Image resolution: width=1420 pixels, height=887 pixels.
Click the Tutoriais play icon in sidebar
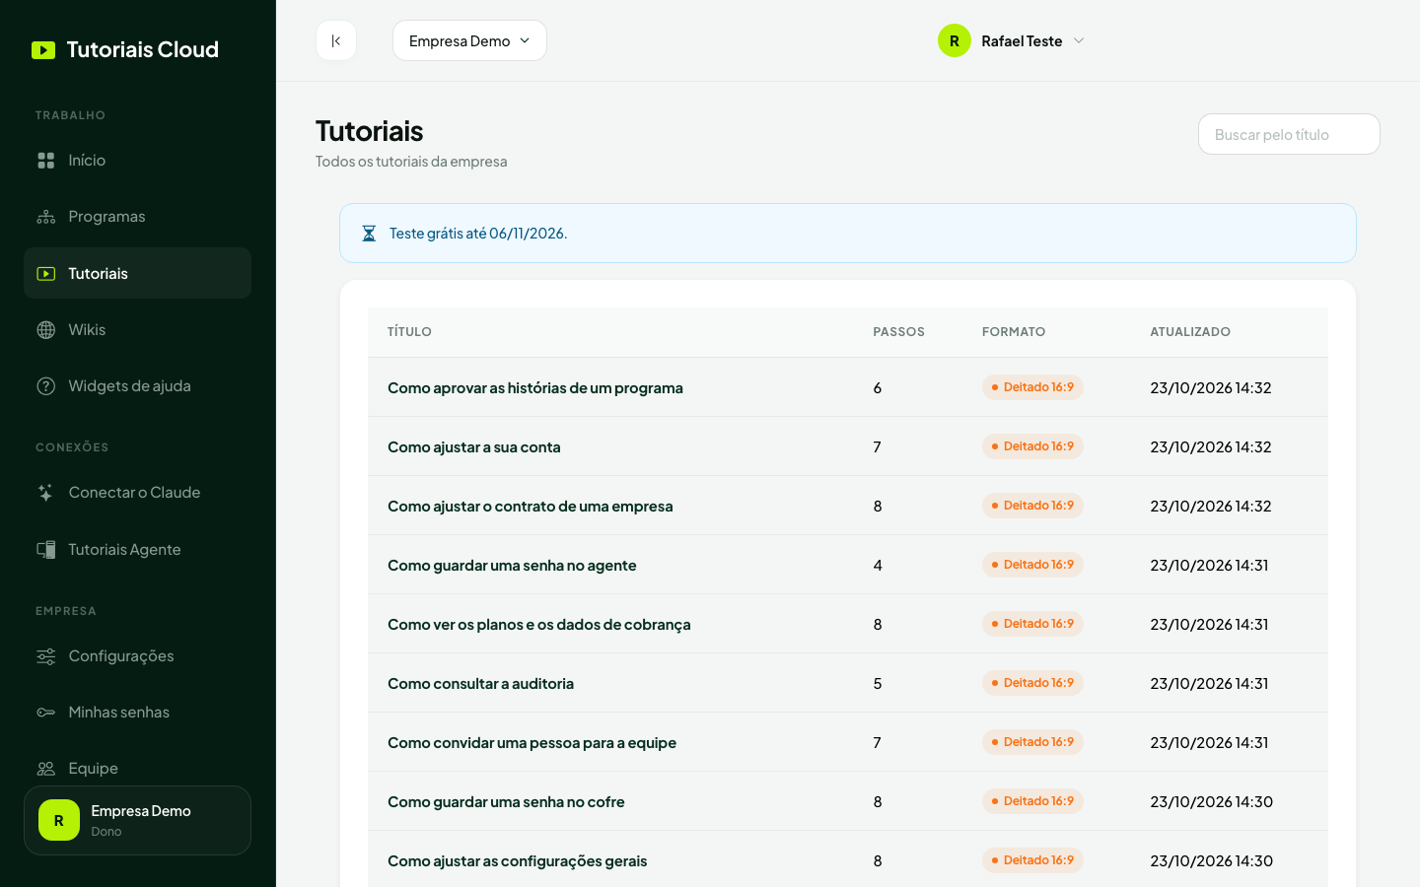pyautogui.click(x=46, y=274)
